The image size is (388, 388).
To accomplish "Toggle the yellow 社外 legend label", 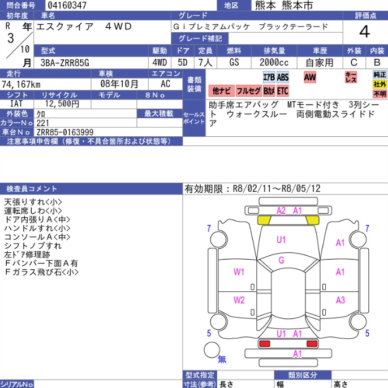I will click(380, 84).
